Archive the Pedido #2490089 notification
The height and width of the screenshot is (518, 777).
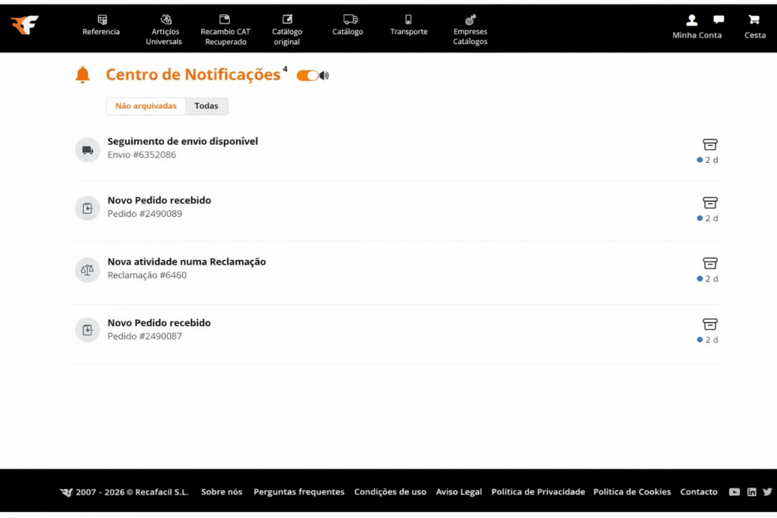[709, 202]
